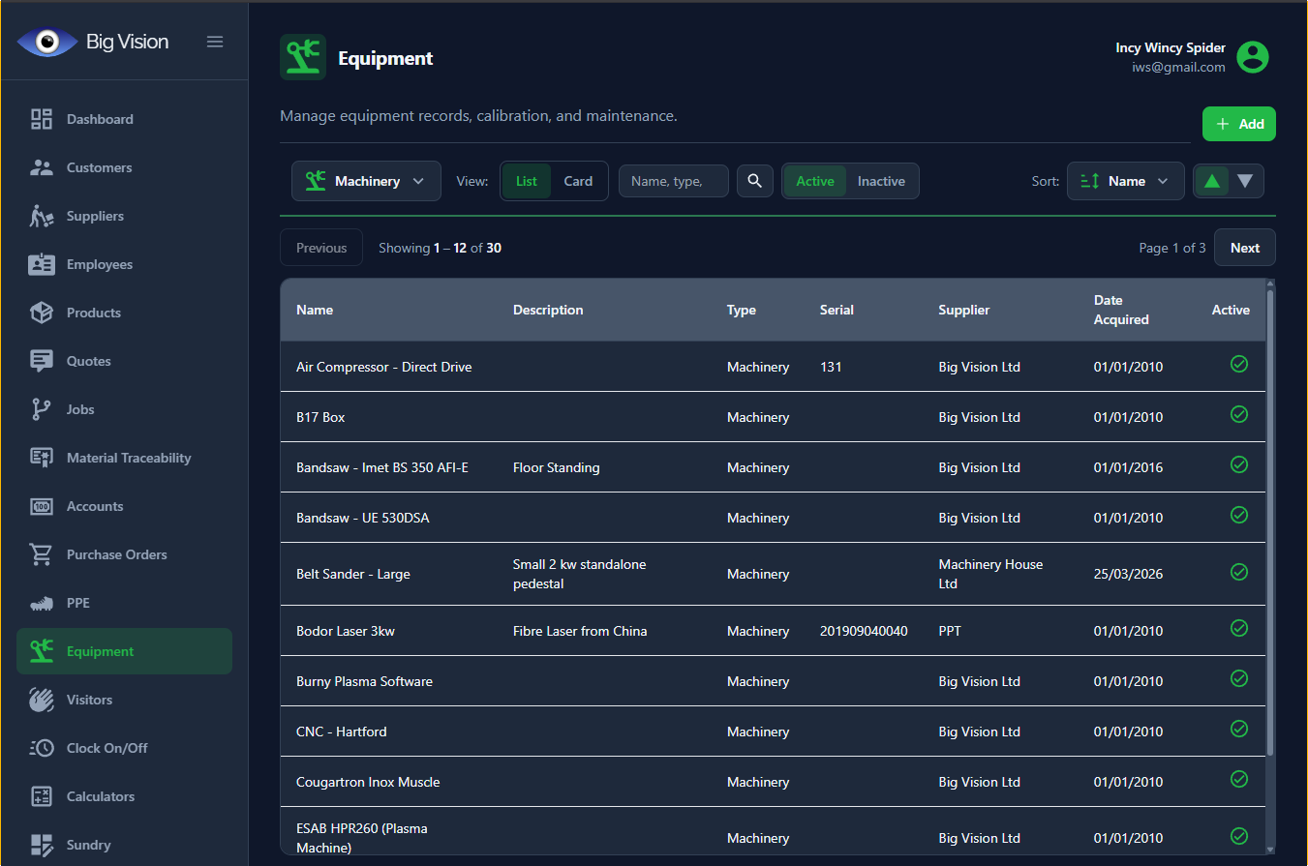This screenshot has height=866, width=1308.
Task: Open Dashboard from the sidebar icon
Action: [42, 119]
